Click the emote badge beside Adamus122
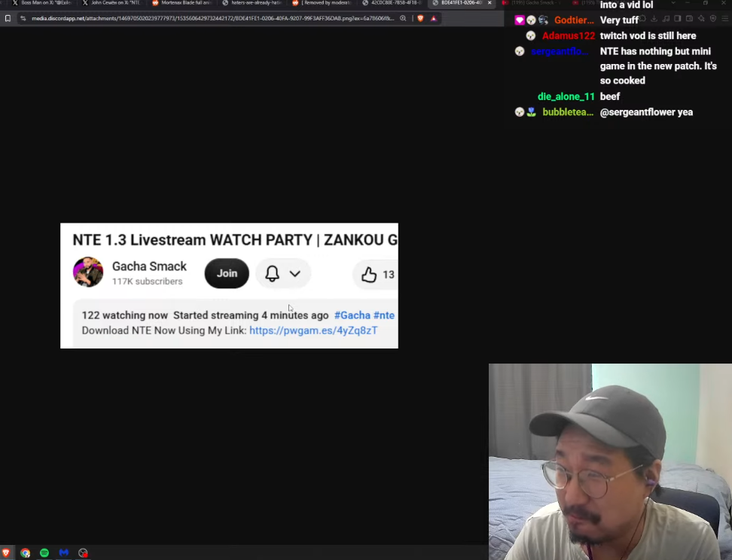Image resolution: width=732 pixels, height=560 pixels. pos(531,36)
